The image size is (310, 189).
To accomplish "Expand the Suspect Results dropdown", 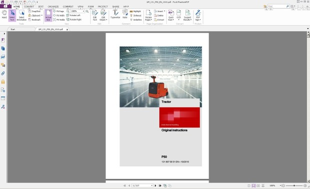I will click(187, 15).
